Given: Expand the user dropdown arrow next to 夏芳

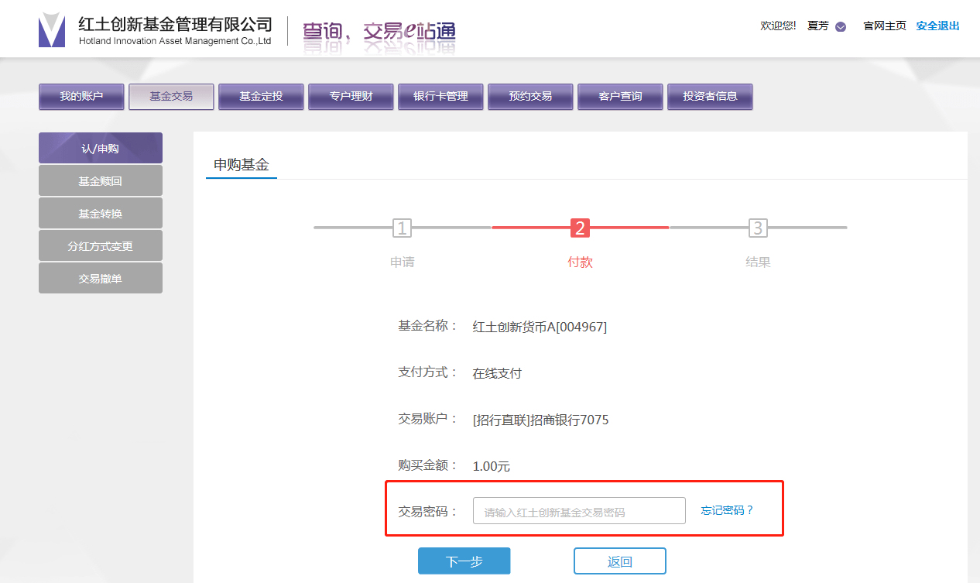Looking at the screenshot, I should (841, 26).
